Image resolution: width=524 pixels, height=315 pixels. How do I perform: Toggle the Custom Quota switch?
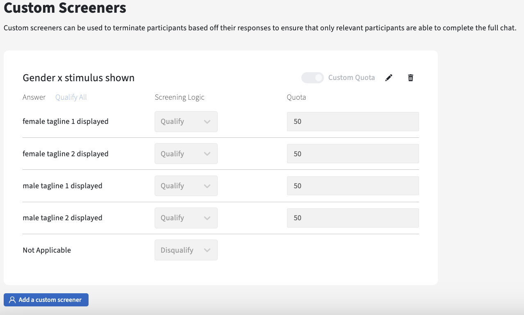pos(312,78)
